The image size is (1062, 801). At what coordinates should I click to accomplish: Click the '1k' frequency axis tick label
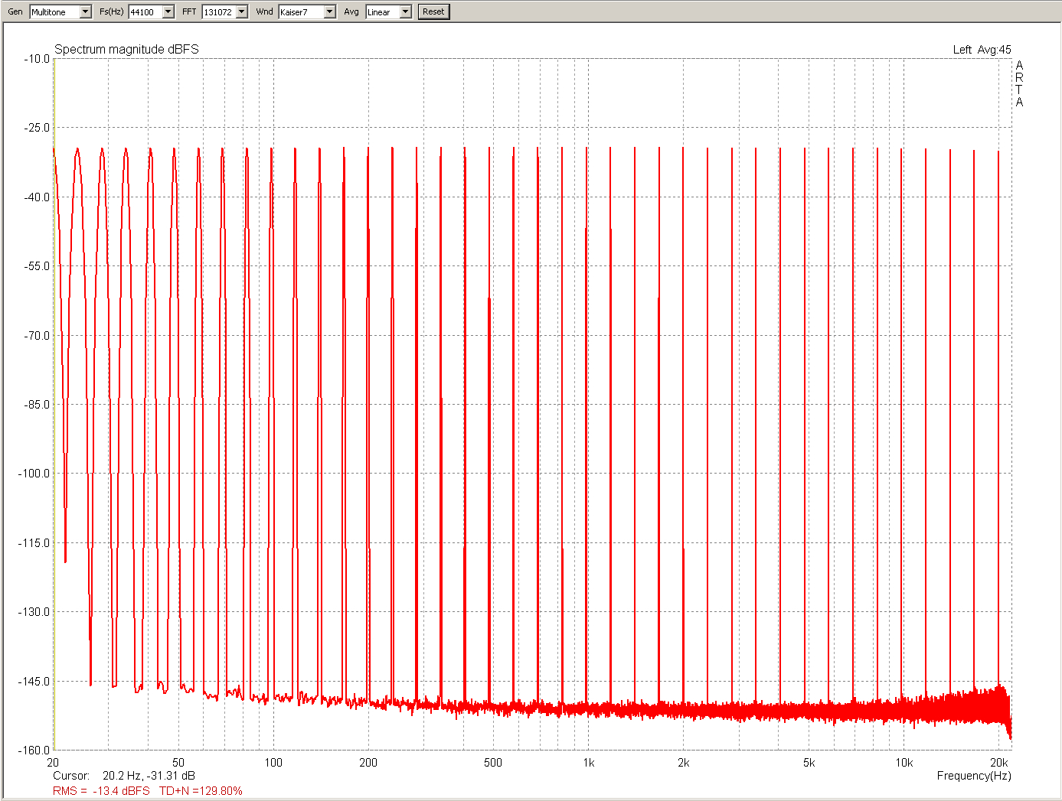(588, 762)
